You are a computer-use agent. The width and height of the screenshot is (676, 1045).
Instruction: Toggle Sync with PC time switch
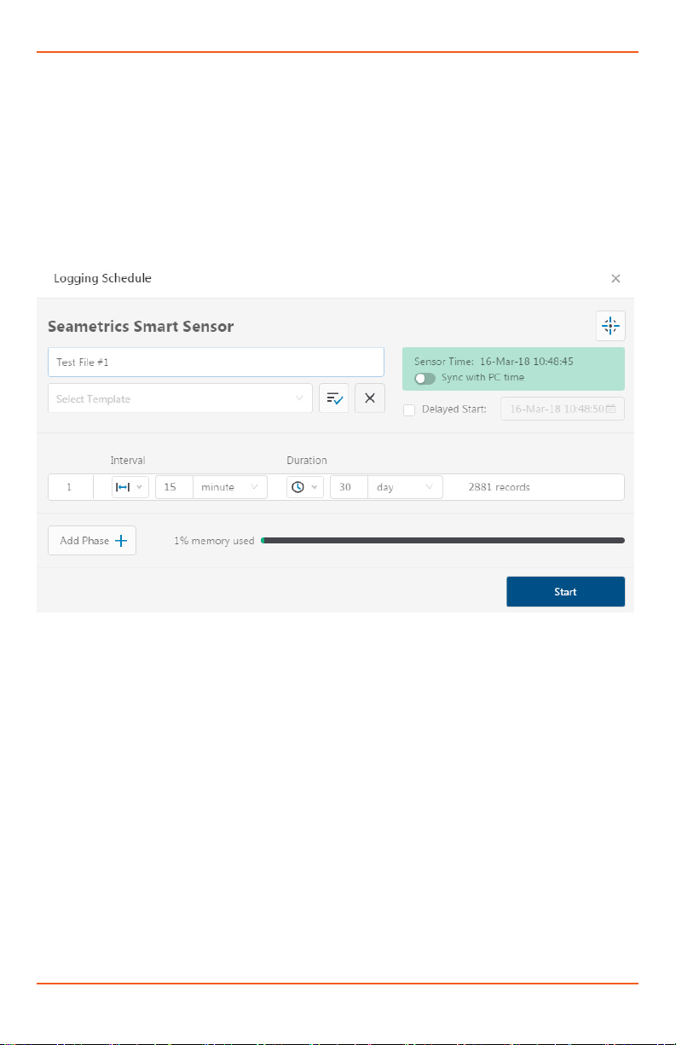coord(425,378)
